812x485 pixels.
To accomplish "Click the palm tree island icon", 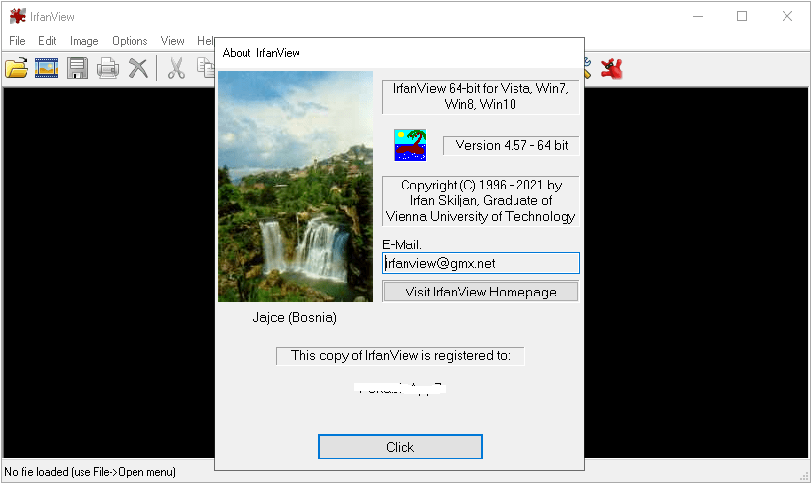I will 409,145.
